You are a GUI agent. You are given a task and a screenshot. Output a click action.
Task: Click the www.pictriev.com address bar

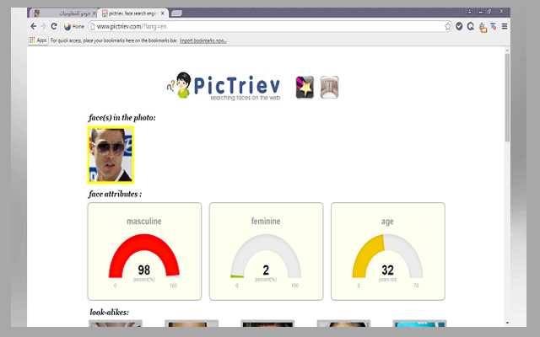pos(253,27)
